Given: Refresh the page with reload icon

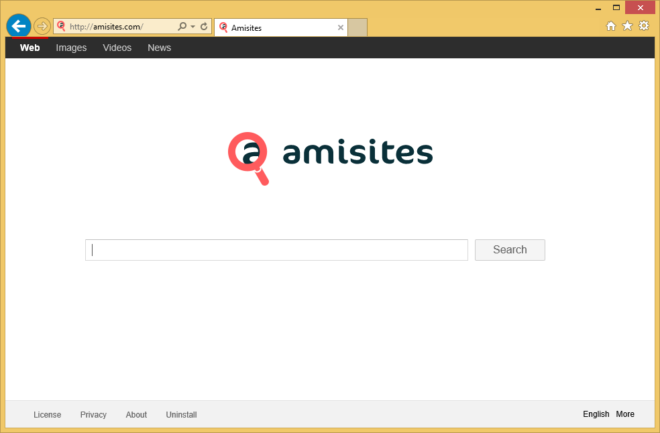Looking at the screenshot, I should pyautogui.click(x=204, y=27).
